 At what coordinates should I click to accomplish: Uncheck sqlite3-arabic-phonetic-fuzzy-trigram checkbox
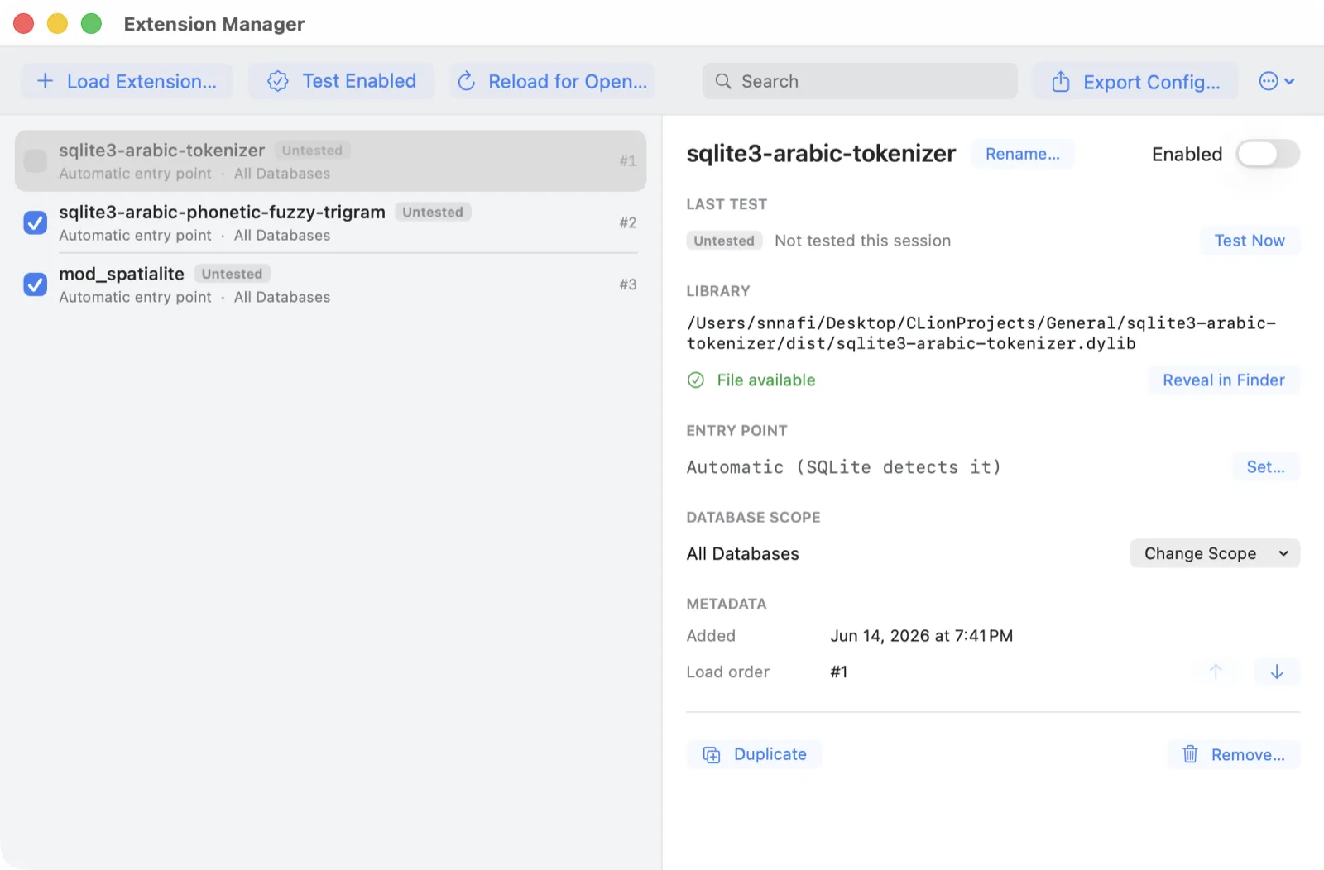(x=36, y=222)
